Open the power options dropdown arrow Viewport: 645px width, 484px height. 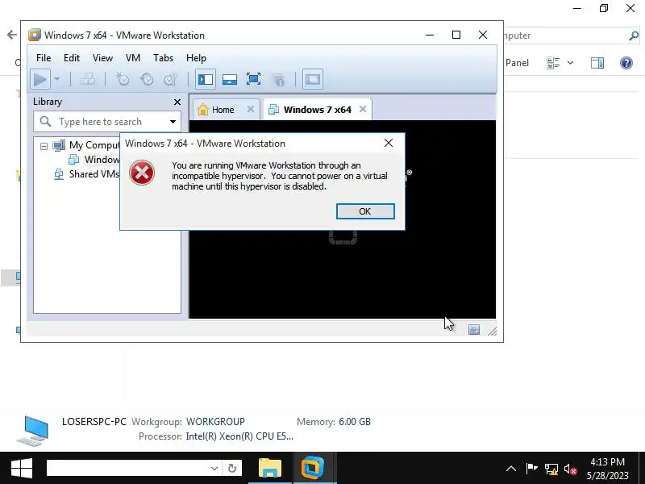[56, 79]
